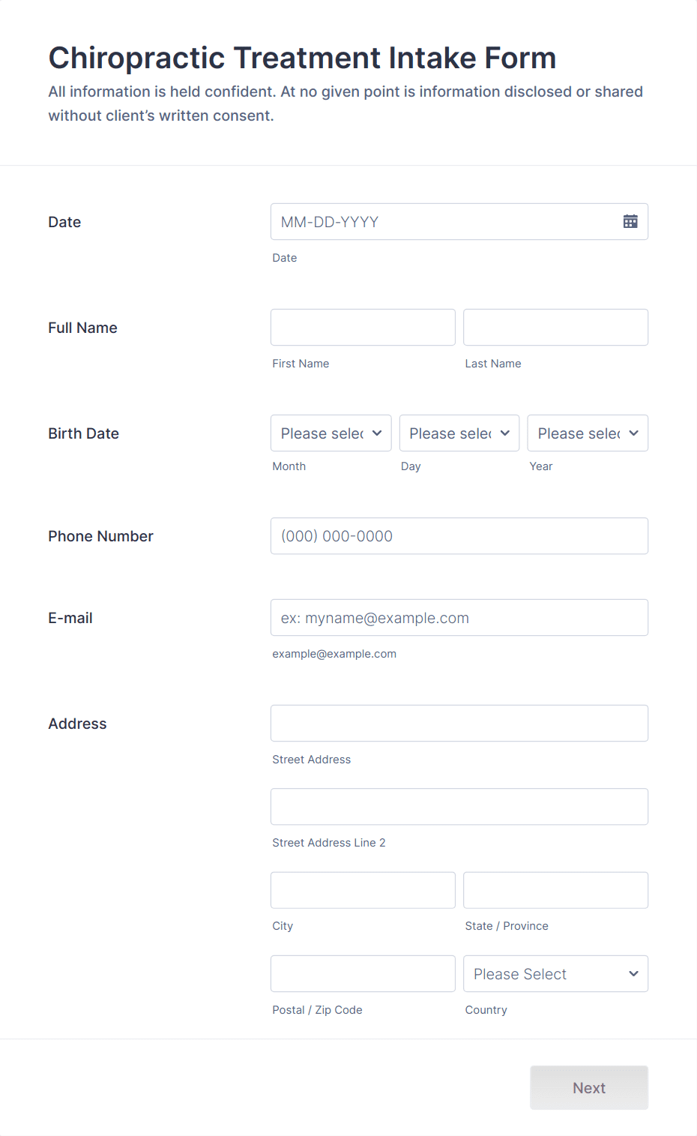This screenshot has width=697, height=1136.
Task: Click the Last Name input field
Action: coord(555,327)
